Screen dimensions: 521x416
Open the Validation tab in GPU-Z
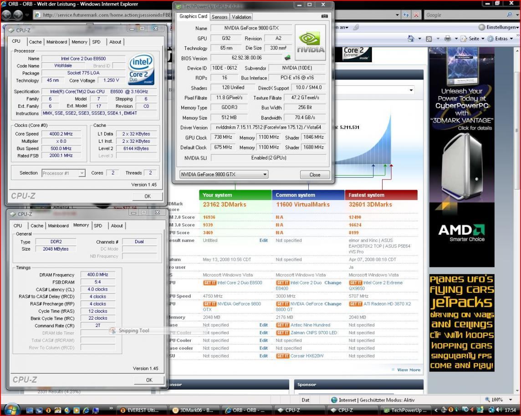click(241, 17)
